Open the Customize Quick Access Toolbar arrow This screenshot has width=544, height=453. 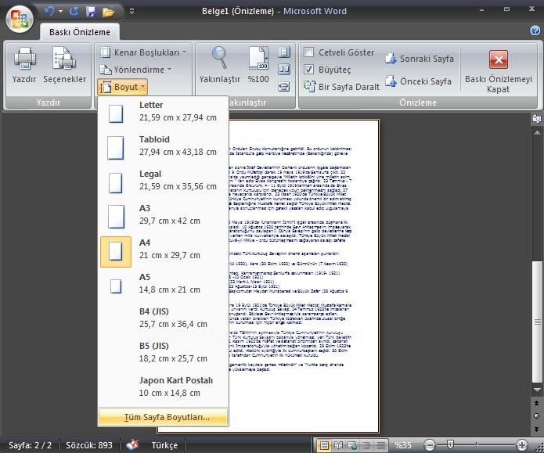[x=131, y=12]
